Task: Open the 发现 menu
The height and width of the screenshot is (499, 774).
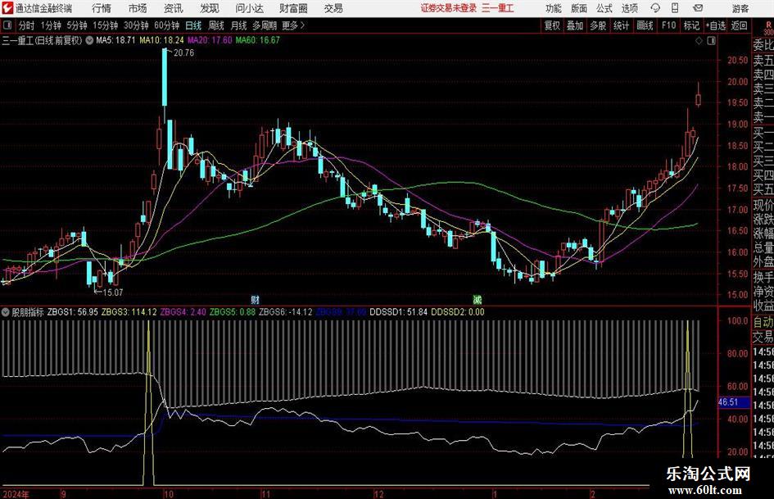Action: pos(210,8)
